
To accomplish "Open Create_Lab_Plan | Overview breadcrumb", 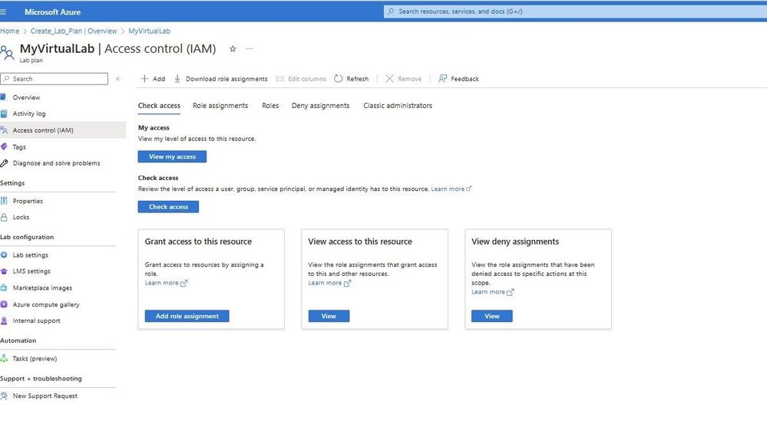I will 74,31.
